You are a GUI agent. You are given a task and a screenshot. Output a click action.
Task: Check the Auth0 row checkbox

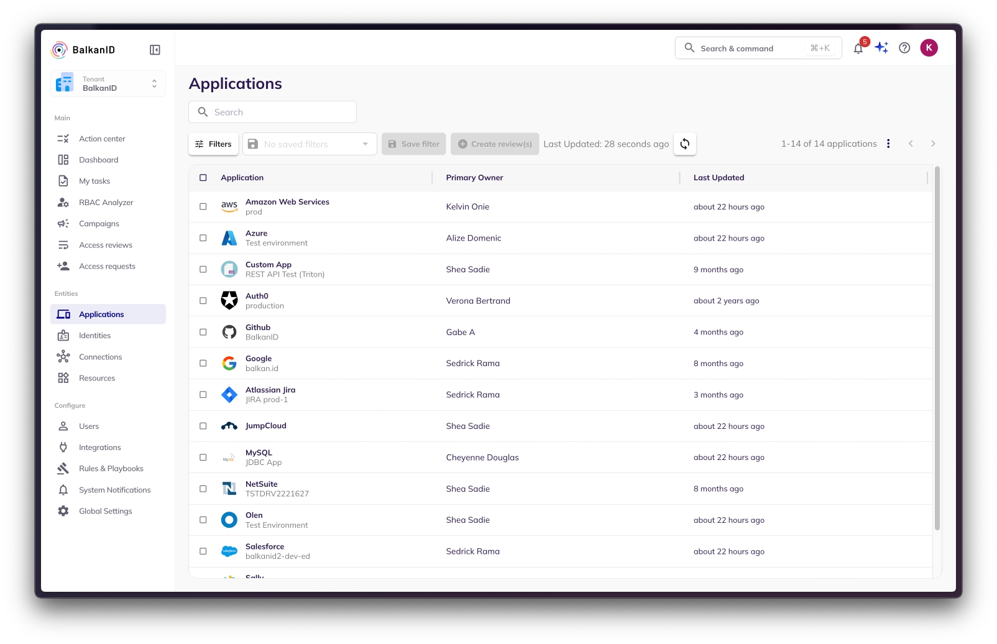203,300
